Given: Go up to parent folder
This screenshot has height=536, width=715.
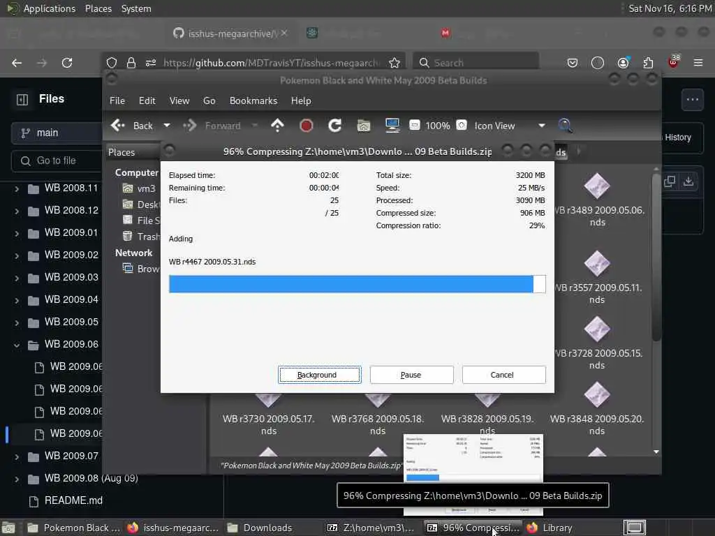Looking at the screenshot, I should 277,126.
